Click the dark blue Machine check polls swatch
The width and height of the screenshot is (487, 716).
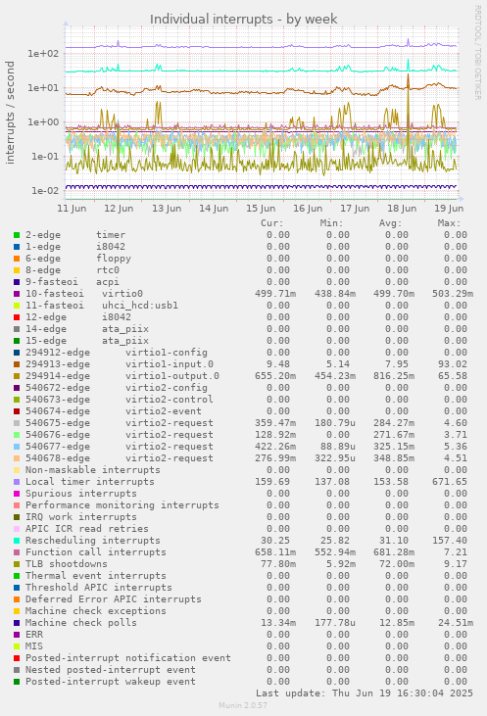coord(17,623)
